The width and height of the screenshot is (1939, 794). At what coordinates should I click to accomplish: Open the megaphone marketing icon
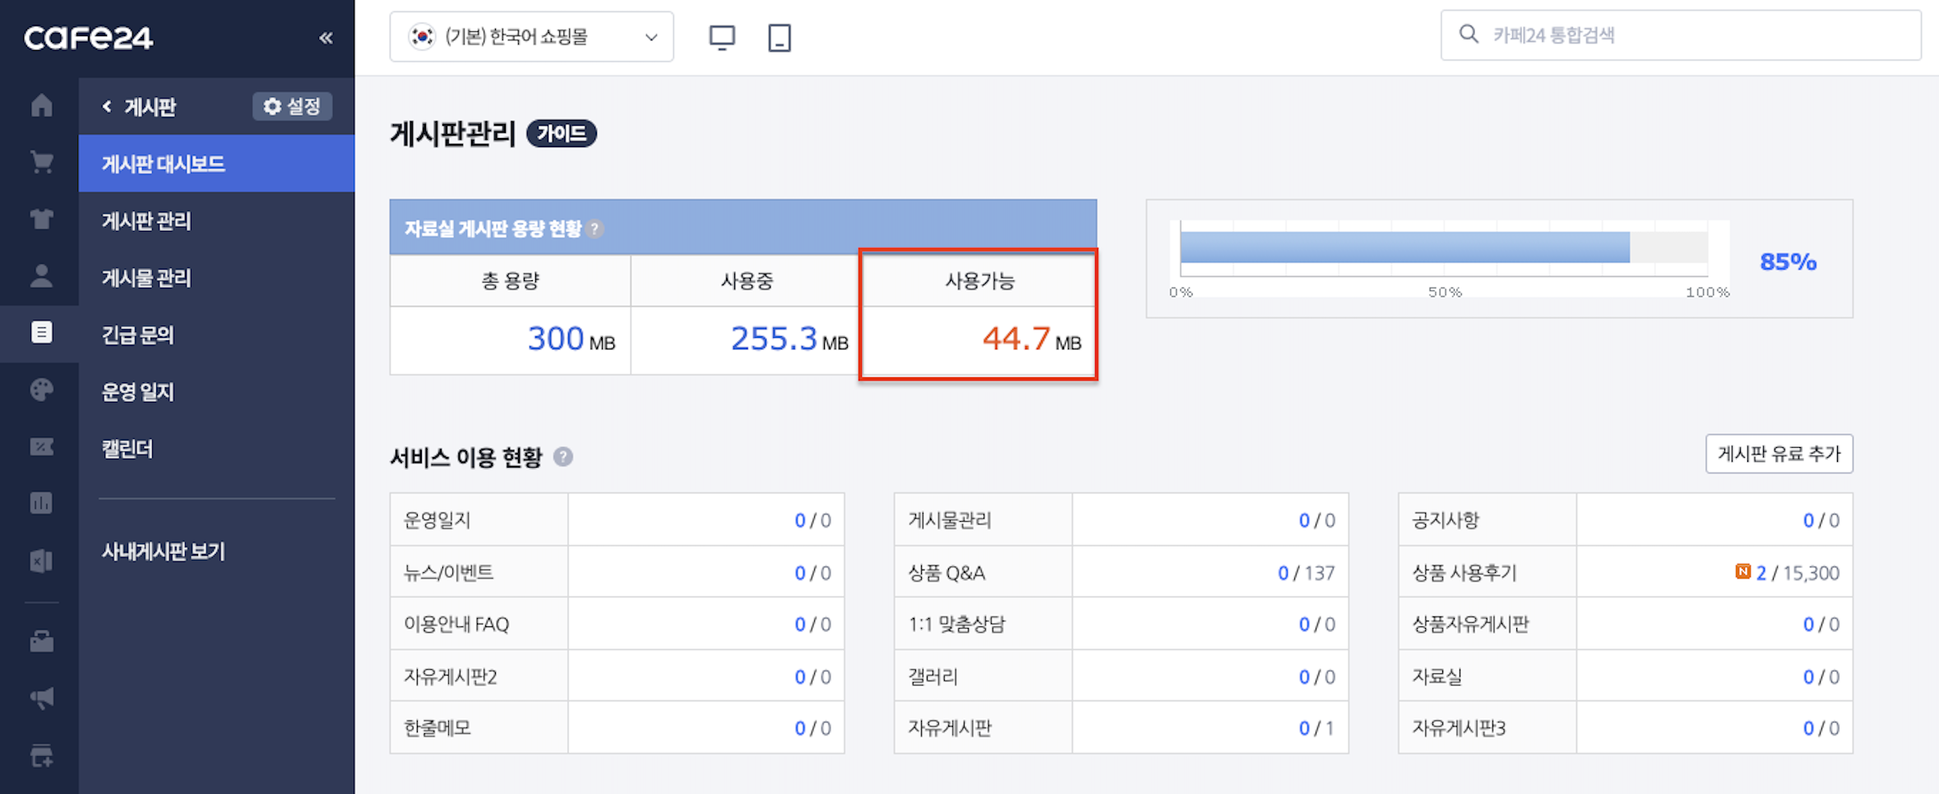pos(41,698)
